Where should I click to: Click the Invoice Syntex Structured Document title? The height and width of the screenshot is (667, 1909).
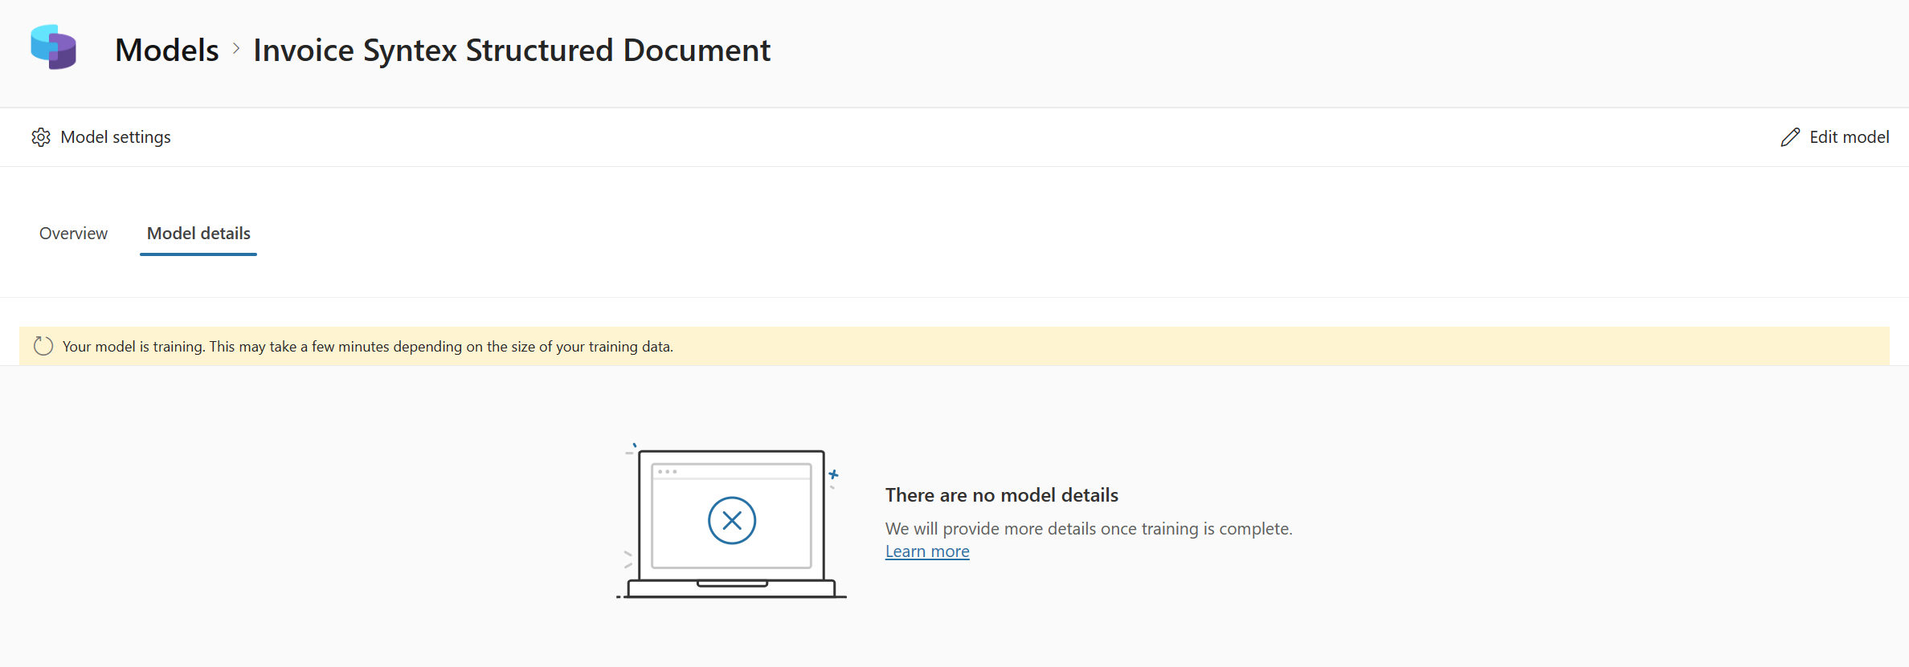point(512,50)
